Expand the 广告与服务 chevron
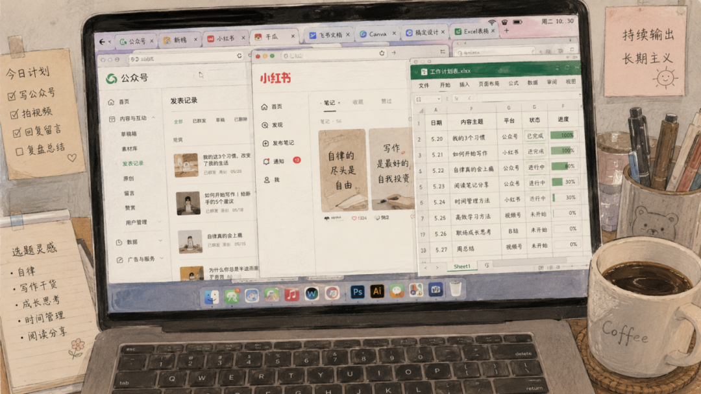 [x=162, y=259]
